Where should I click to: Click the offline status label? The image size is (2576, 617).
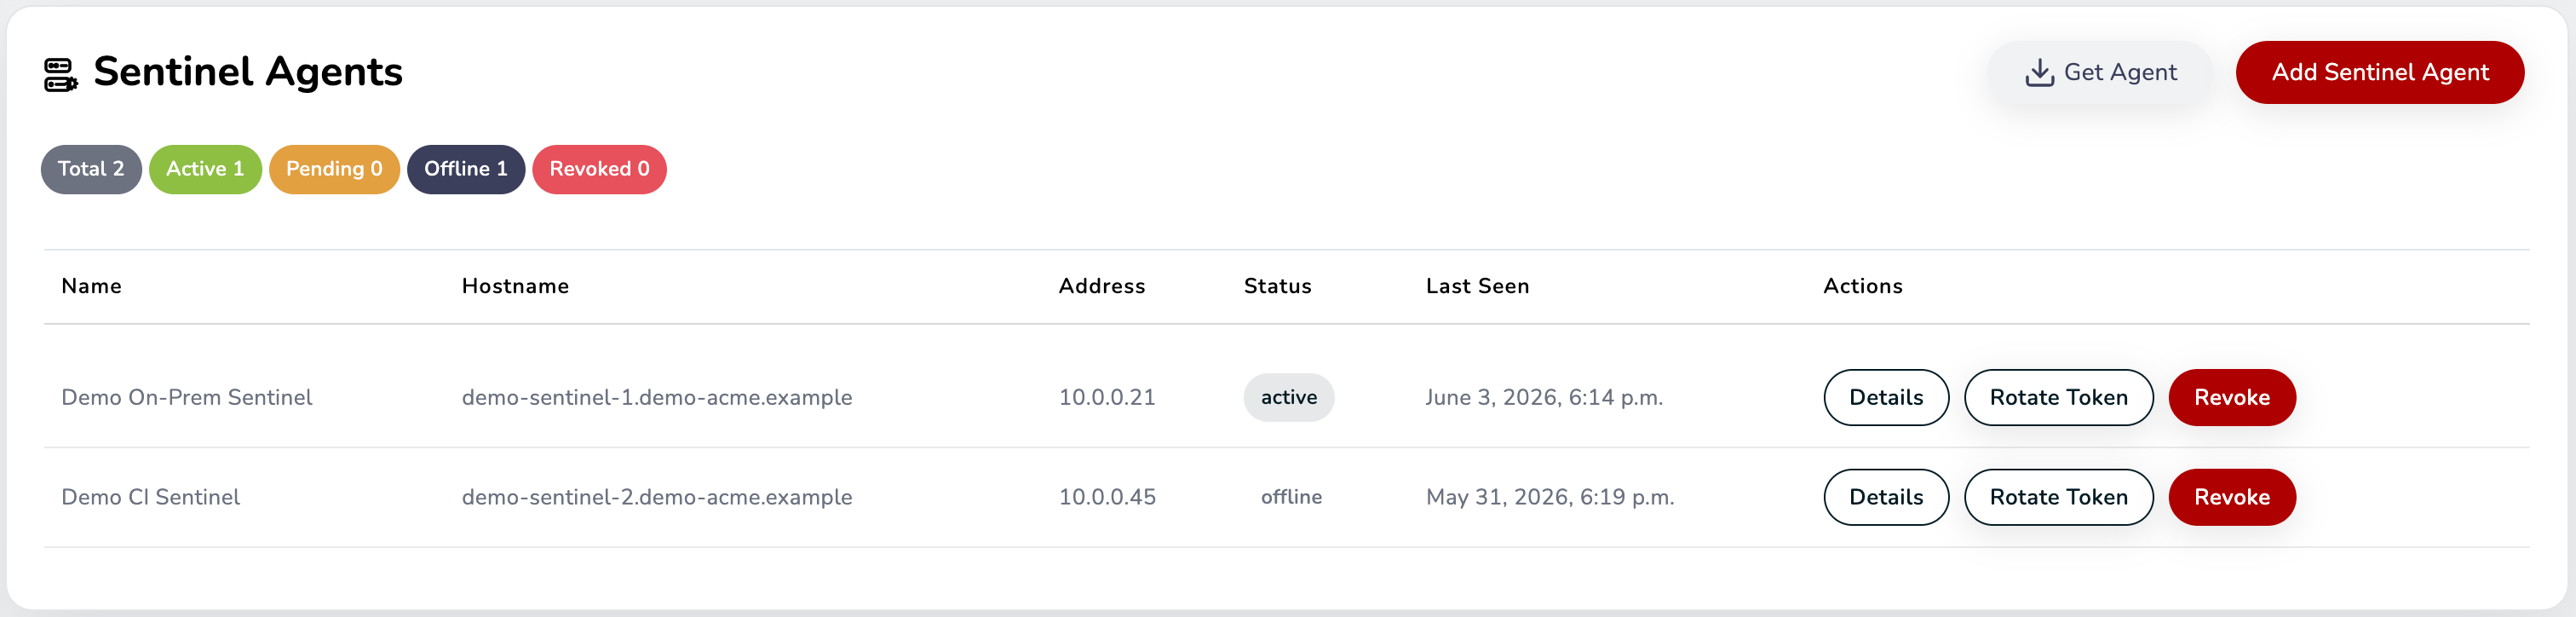(x=1291, y=497)
